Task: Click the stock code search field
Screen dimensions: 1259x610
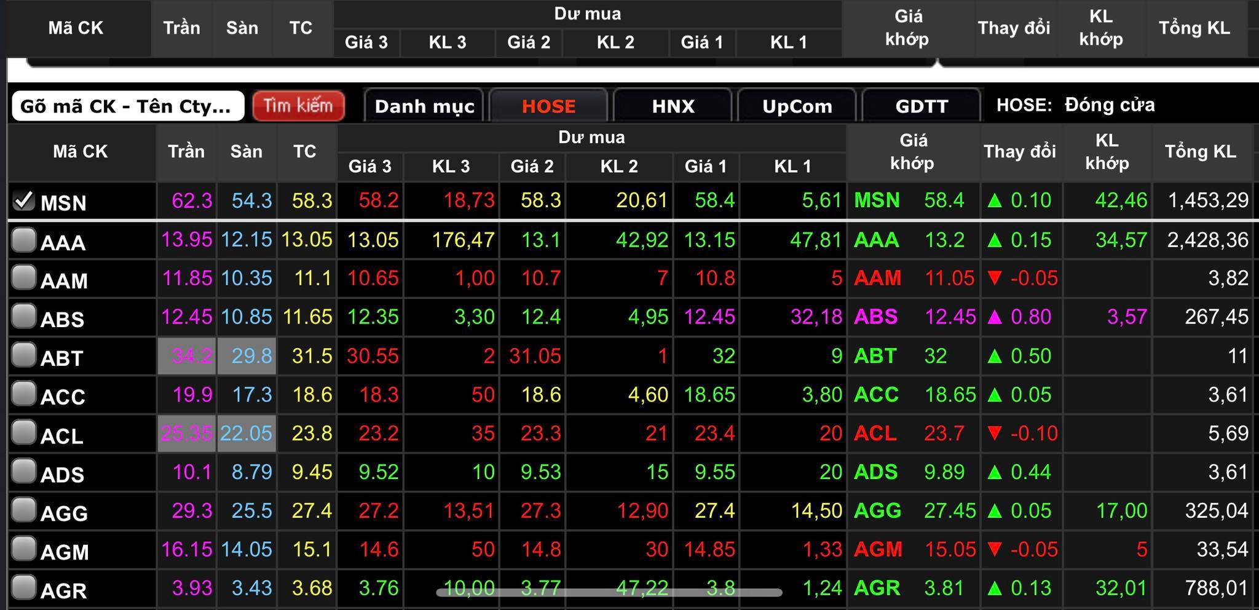Action: [128, 106]
